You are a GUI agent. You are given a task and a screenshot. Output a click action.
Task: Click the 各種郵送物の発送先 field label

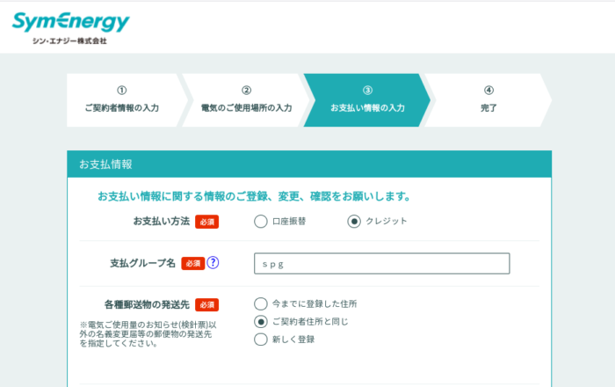pos(147,304)
